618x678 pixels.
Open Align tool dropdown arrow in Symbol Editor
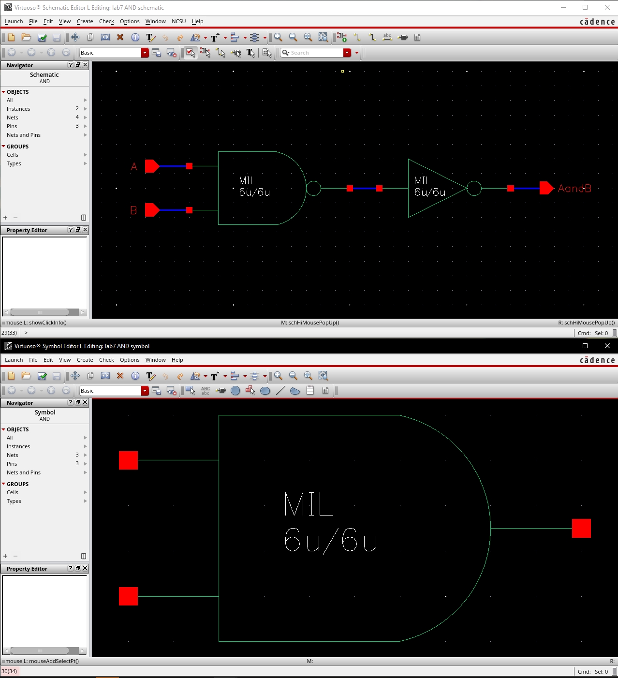(x=245, y=376)
